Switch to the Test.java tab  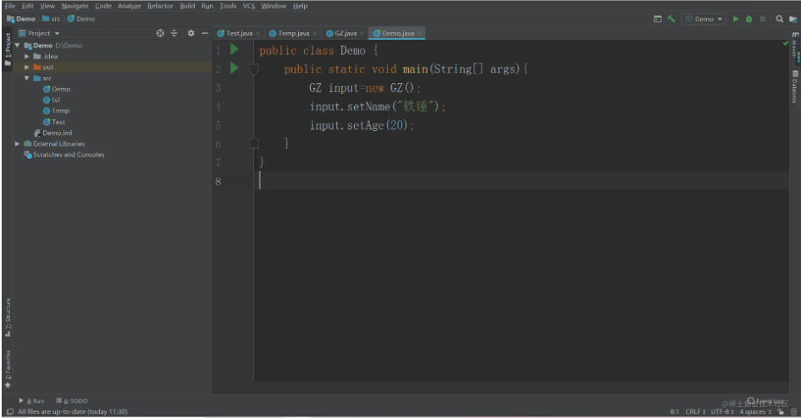[x=239, y=33]
